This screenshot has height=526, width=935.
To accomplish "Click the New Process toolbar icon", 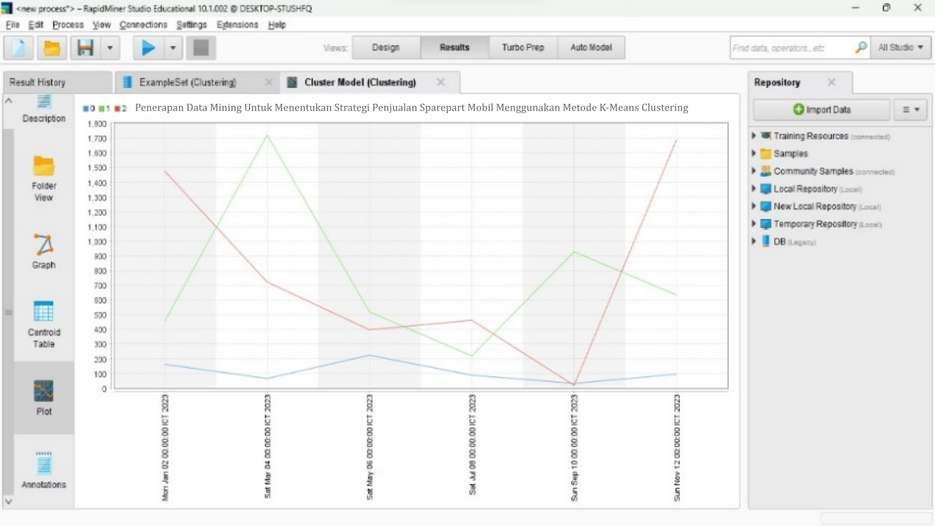I will click(19, 48).
